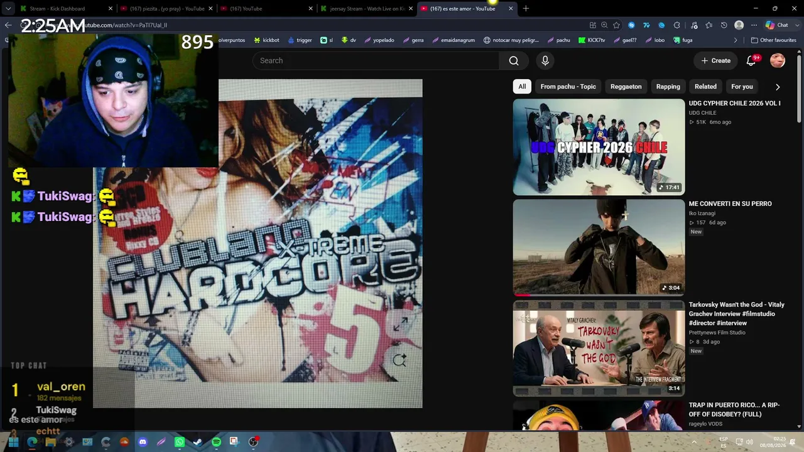The height and width of the screenshot is (452, 804).
Task: Close the 'es este amor - YouTube' tab
Action: click(511, 9)
